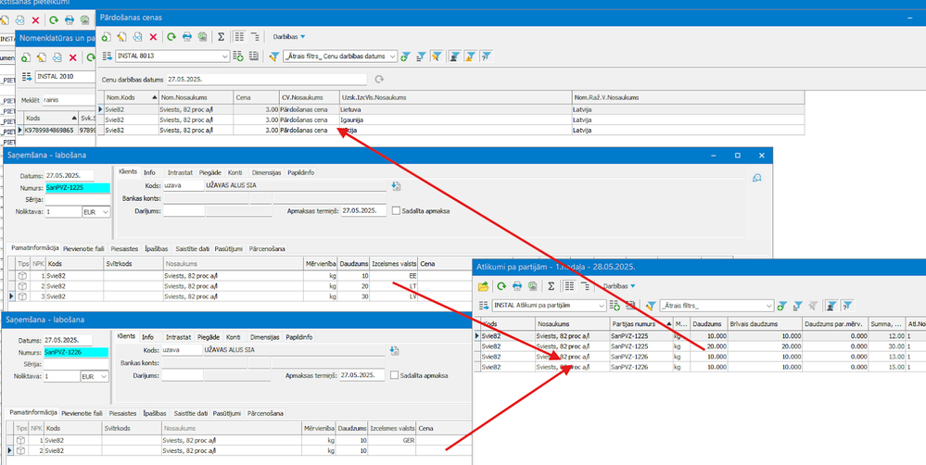The image size is (926, 465).
Task: Open the Info tab in SanPVZ-1225 window
Action: pos(149,172)
